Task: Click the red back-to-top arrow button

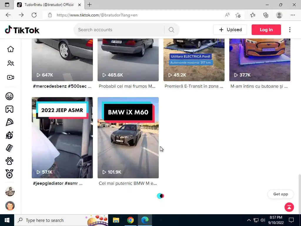Action: pos(289,207)
